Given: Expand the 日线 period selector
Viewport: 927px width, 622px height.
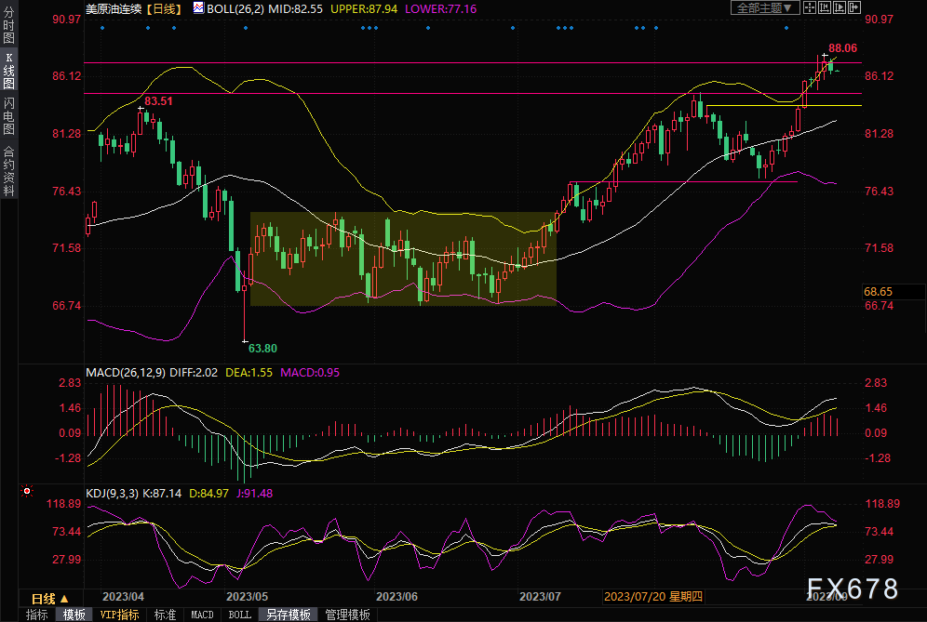Looking at the screenshot, I should (44, 598).
